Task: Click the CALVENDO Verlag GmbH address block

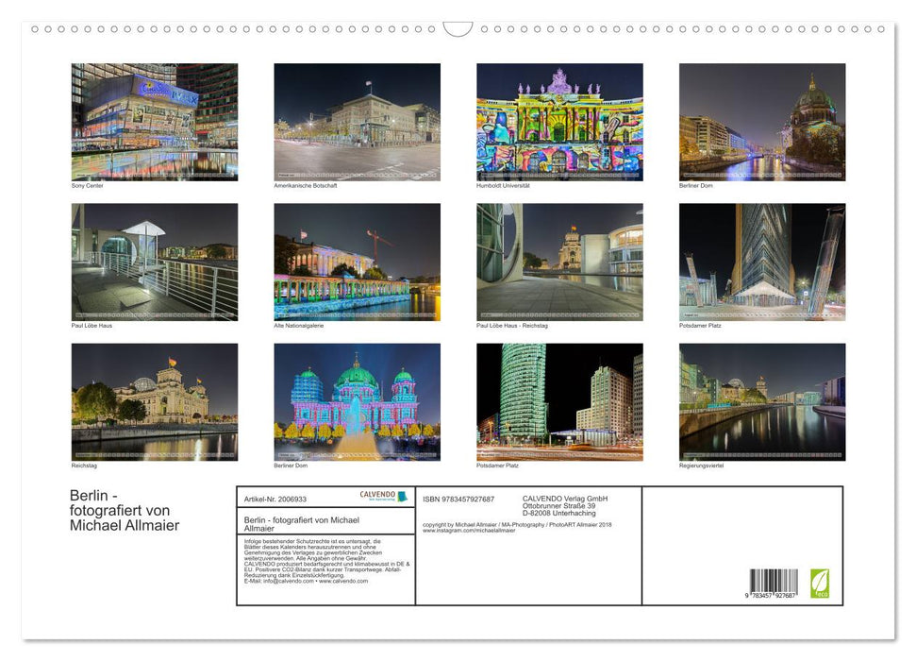Action: click(x=566, y=505)
